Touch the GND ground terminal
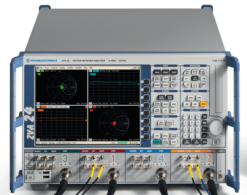 point(221,176)
